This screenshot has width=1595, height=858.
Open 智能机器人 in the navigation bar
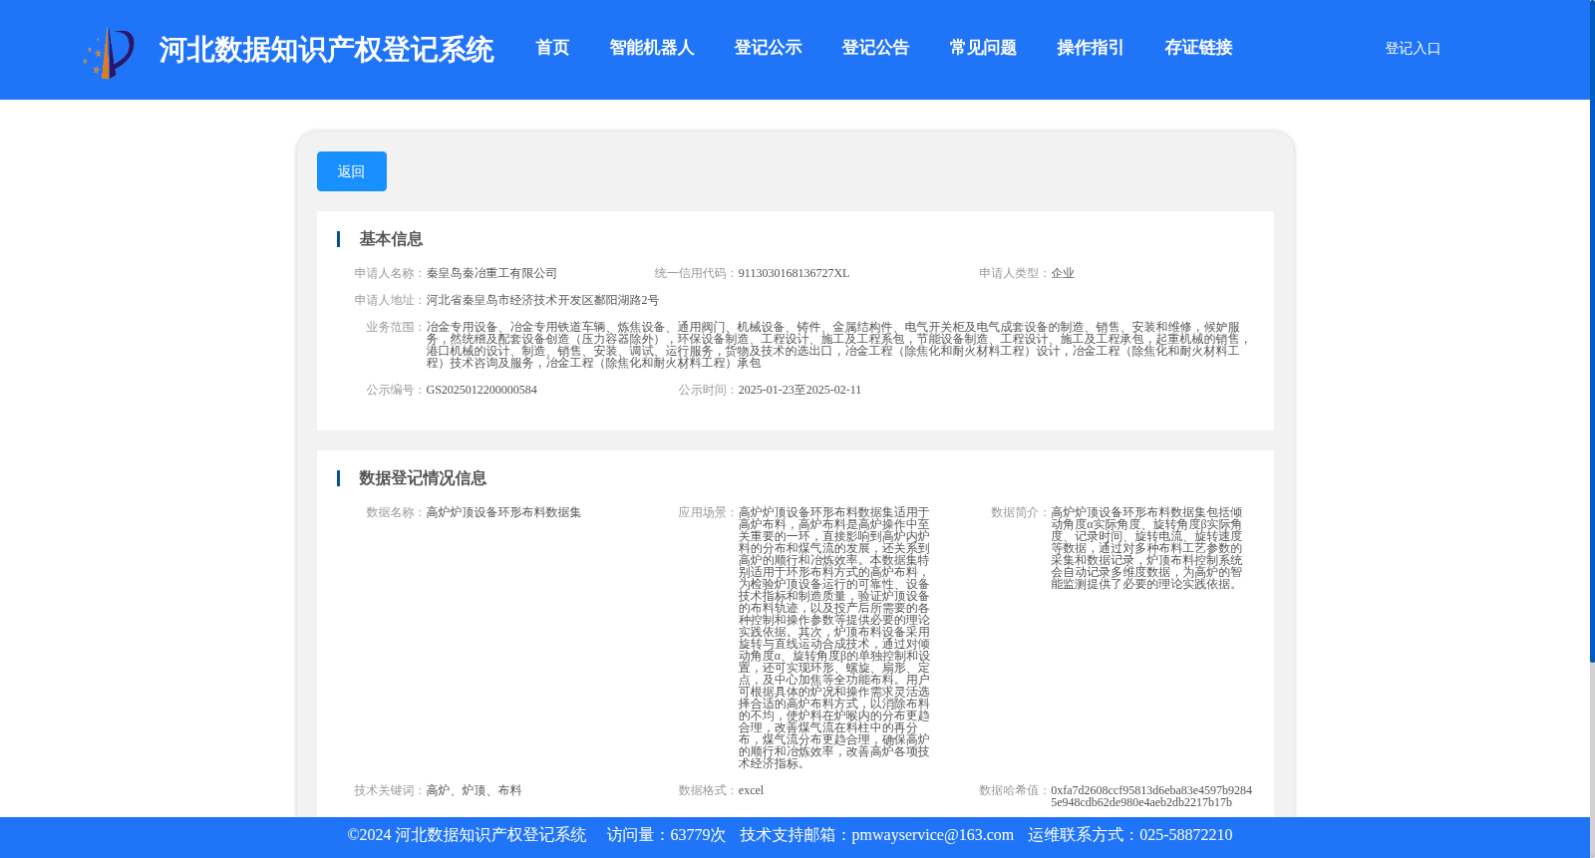coord(652,48)
